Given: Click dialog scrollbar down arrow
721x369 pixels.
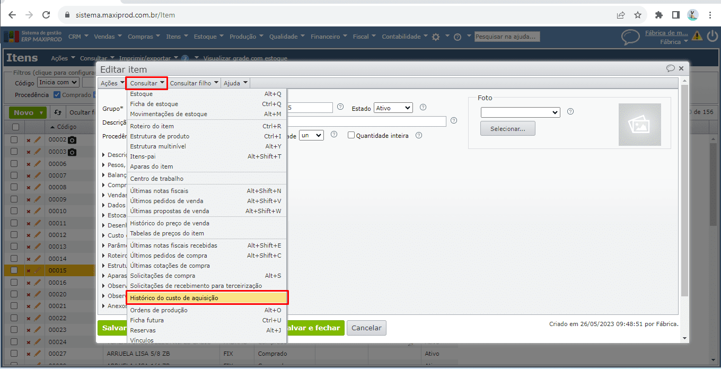Looking at the screenshot, I should tap(684, 338).
